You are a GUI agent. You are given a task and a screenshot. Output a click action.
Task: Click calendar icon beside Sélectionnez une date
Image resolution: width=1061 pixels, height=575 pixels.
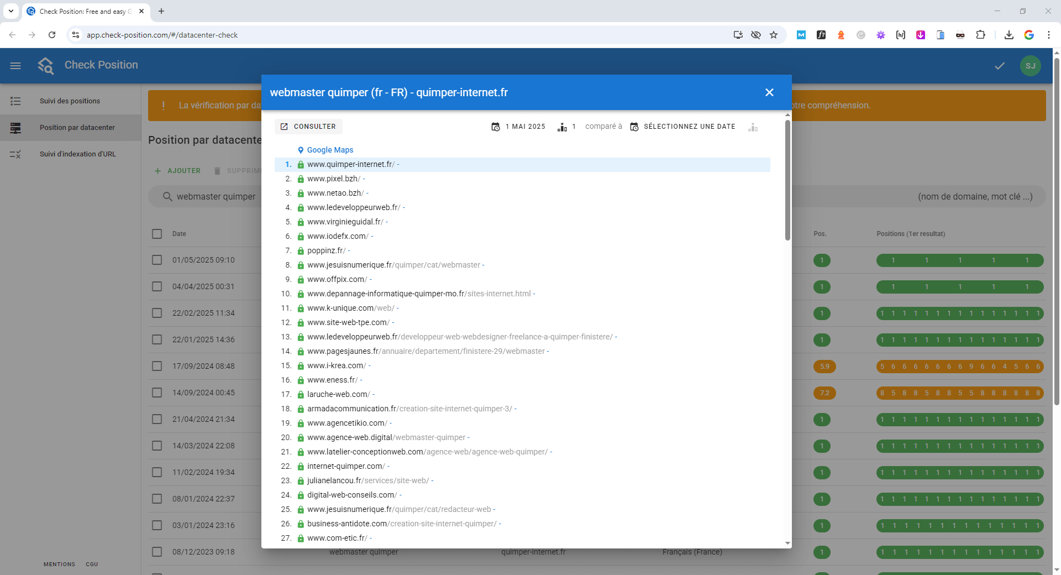(x=634, y=127)
